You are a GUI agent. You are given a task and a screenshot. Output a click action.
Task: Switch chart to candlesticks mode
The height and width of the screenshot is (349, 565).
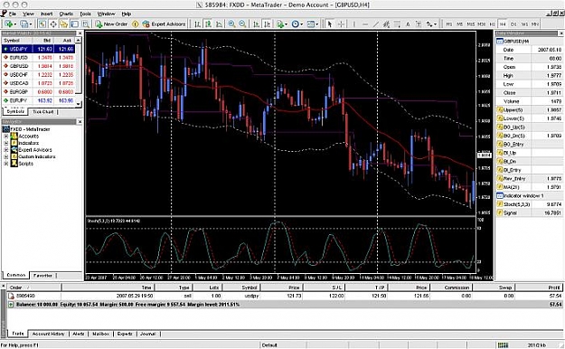pyautogui.click(x=208, y=24)
